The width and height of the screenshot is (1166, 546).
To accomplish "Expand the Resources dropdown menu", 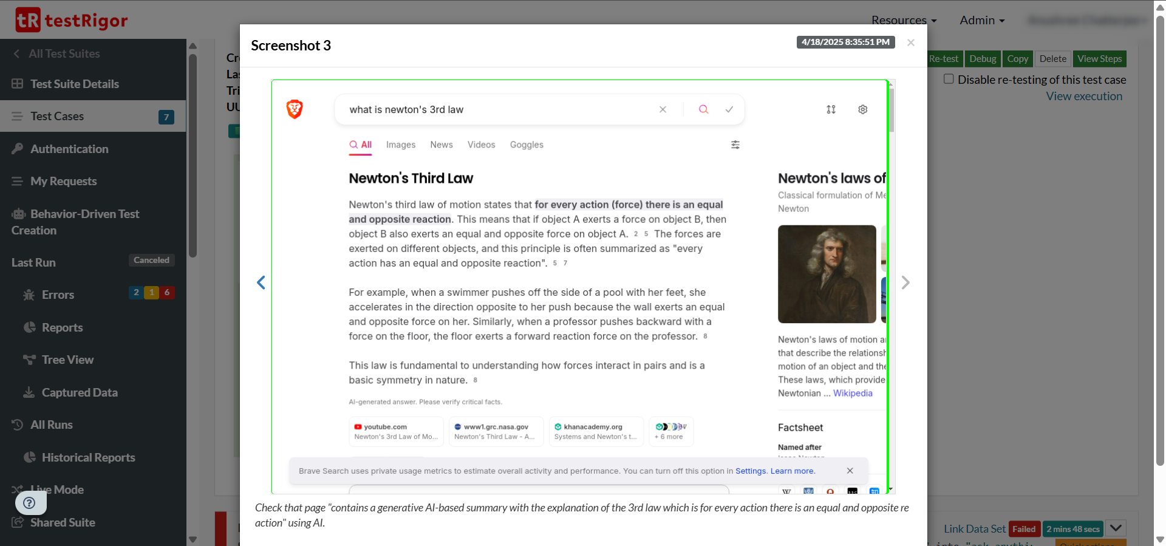I will (x=904, y=20).
